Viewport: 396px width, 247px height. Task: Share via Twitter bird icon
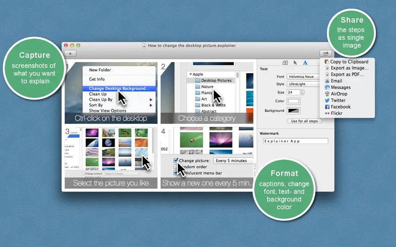tap(327, 100)
